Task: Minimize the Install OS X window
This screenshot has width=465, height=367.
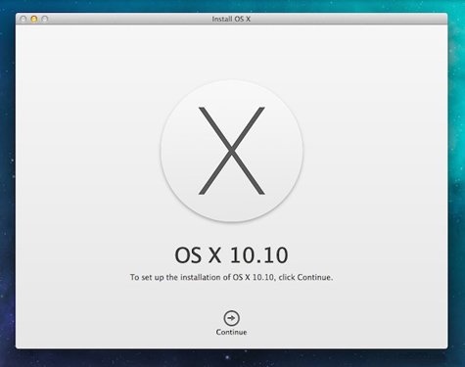Action: 34,19
